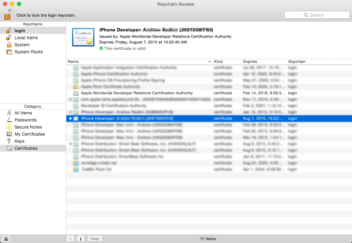
Task: Show the Passwords category
Action: point(25,120)
